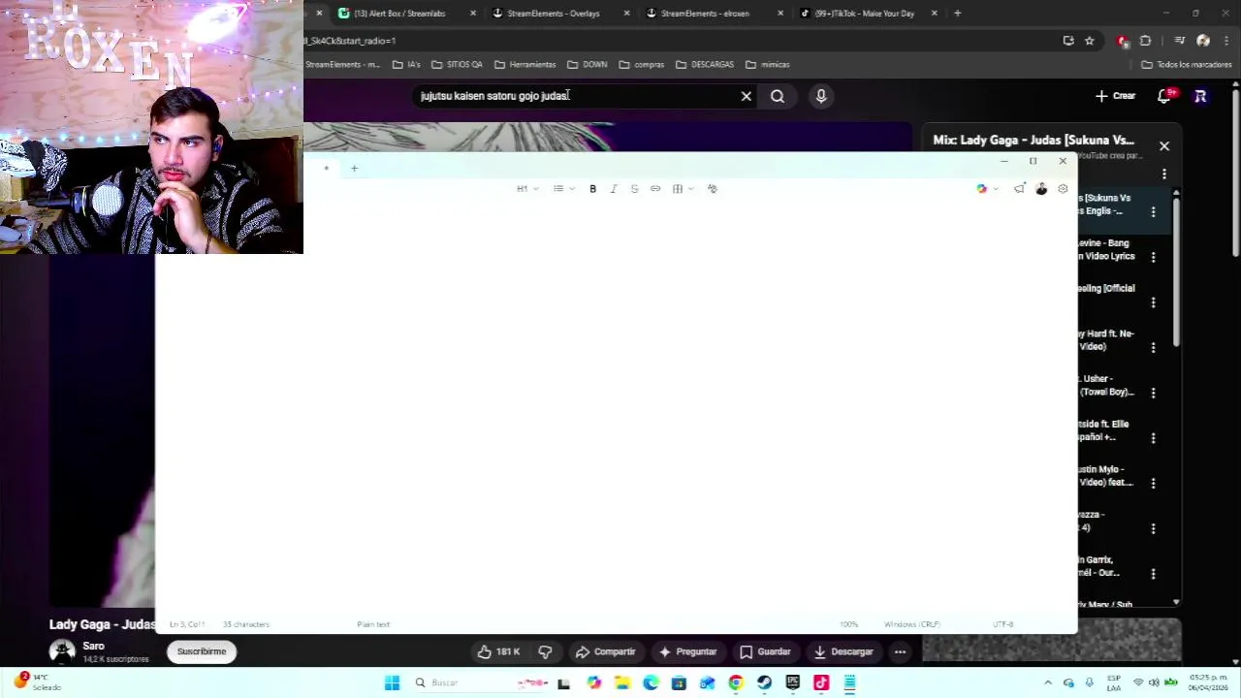Open the heading style H1 dropdown
The width and height of the screenshot is (1241, 698).
[527, 189]
